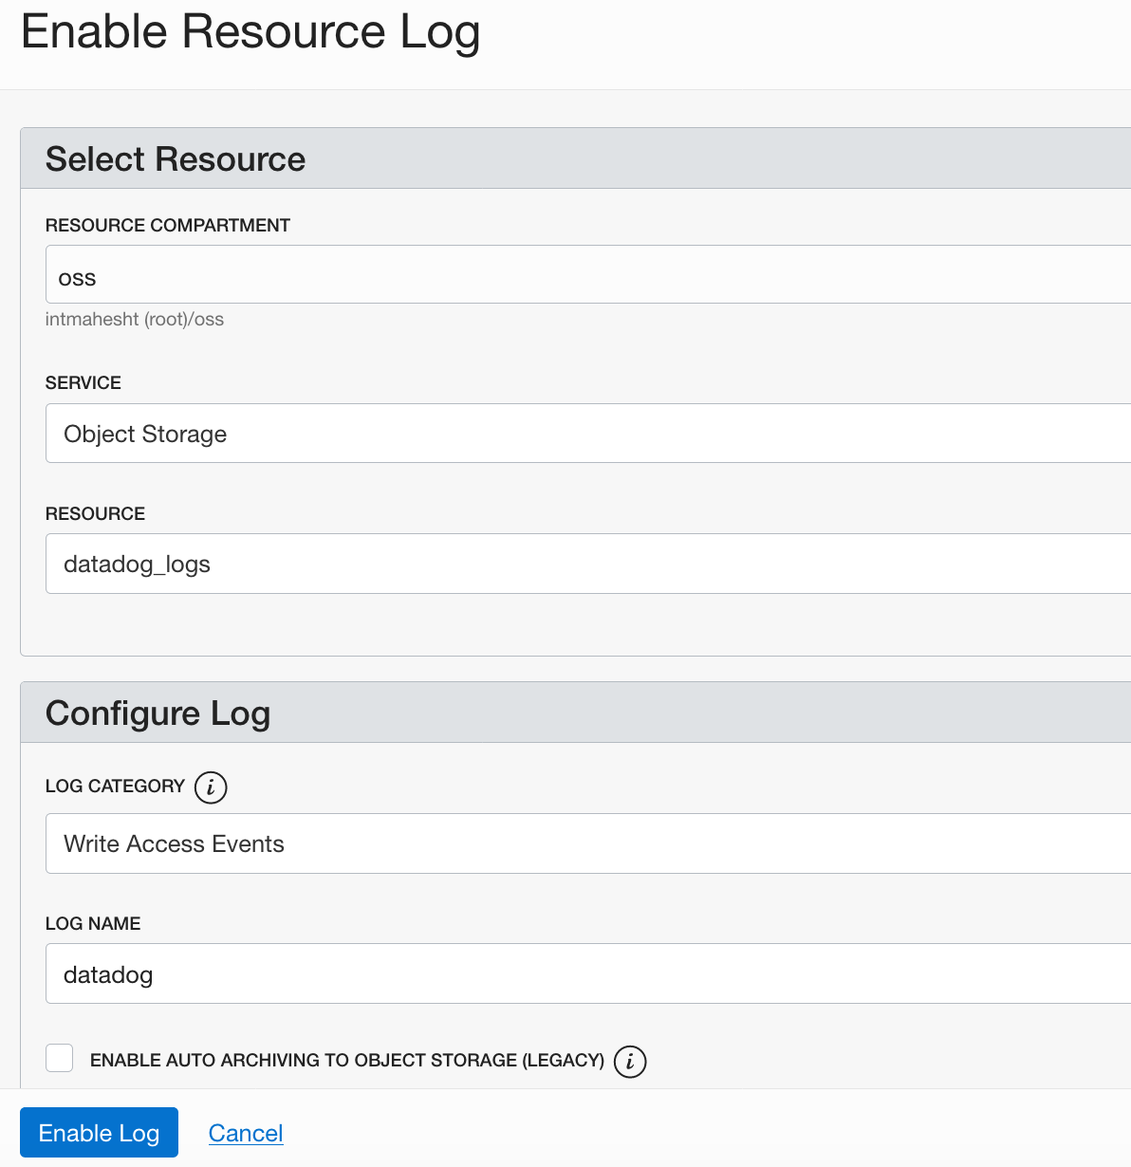Open the Resource Compartment dropdown showing oss
Viewport: 1131px width, 1167px height.
point(588,274)
